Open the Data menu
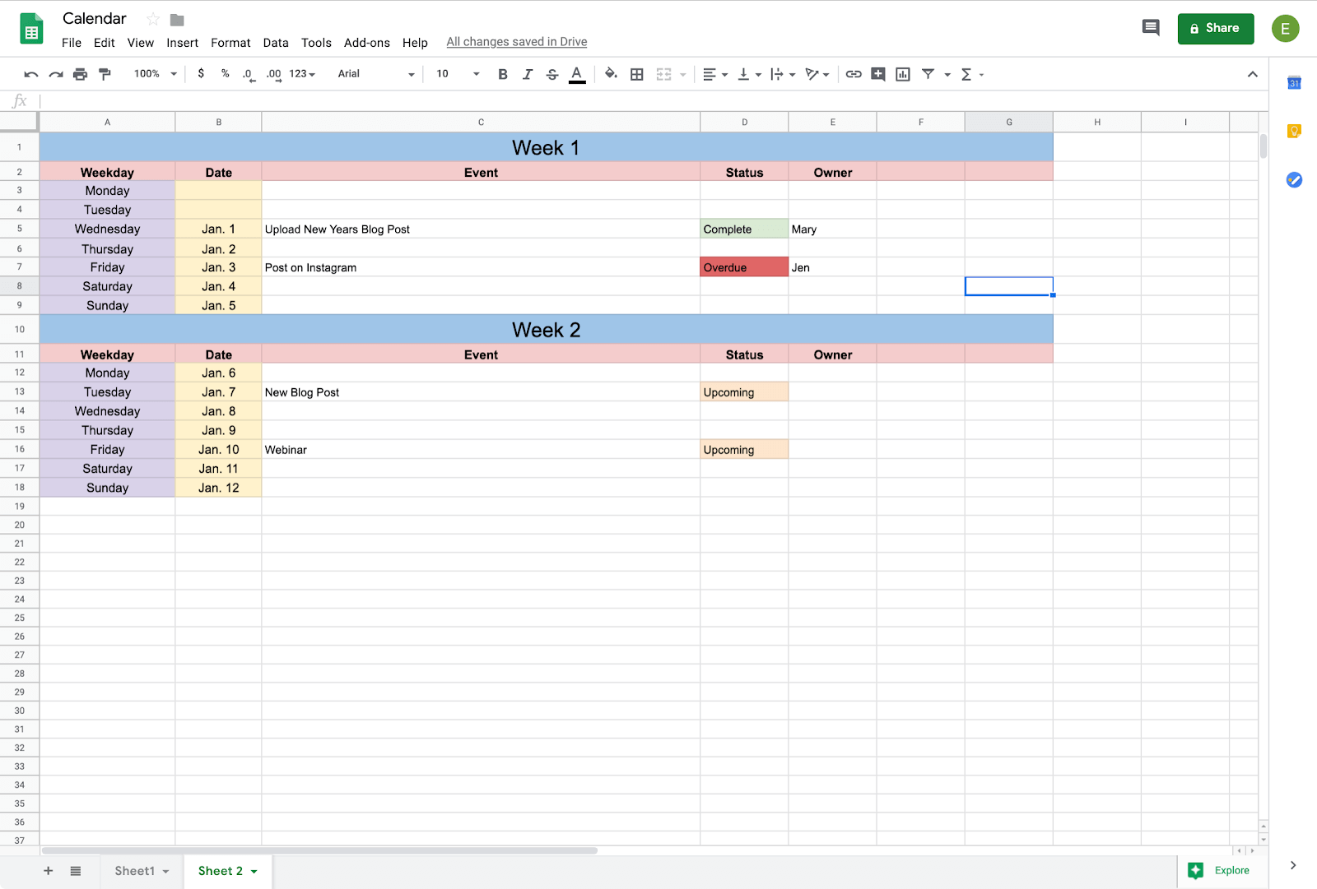The image size is (1317, 889). coord(276,43)
